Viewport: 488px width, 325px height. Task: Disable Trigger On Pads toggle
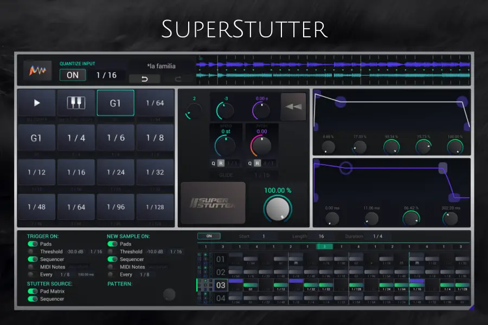(x=33, y=244)
